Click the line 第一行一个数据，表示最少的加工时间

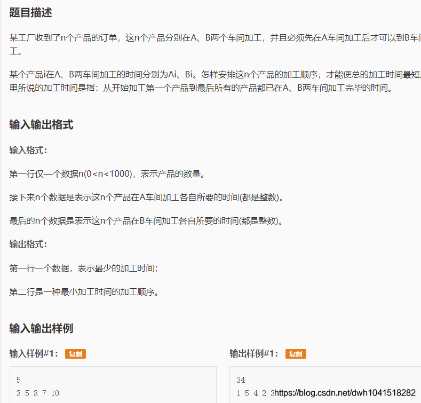click(84, 268)
